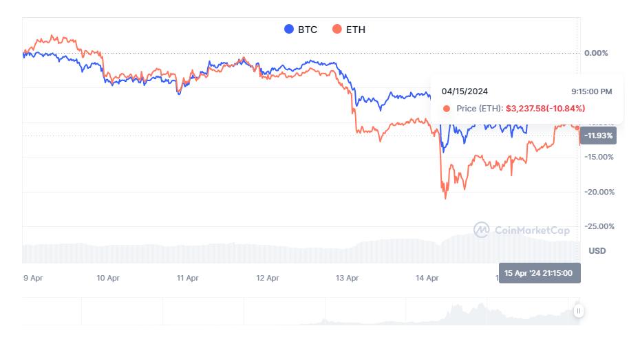Click the 0.00% y-axis label
The width and height of the screenshot is (640, 348).
coord(596,53)
